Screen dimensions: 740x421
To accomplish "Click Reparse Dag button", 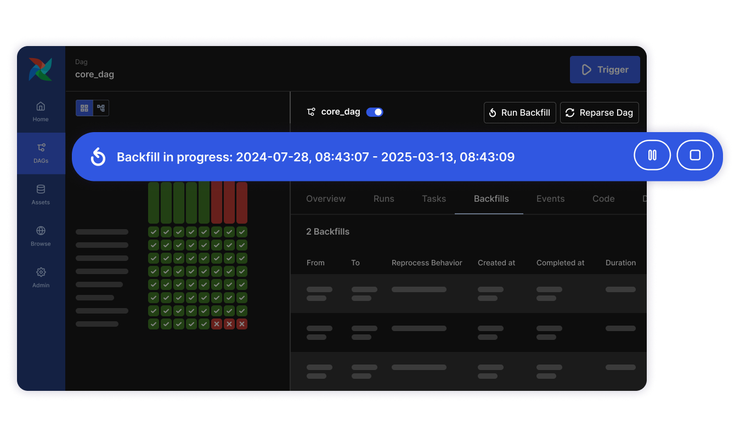I will tap(599, 112).
